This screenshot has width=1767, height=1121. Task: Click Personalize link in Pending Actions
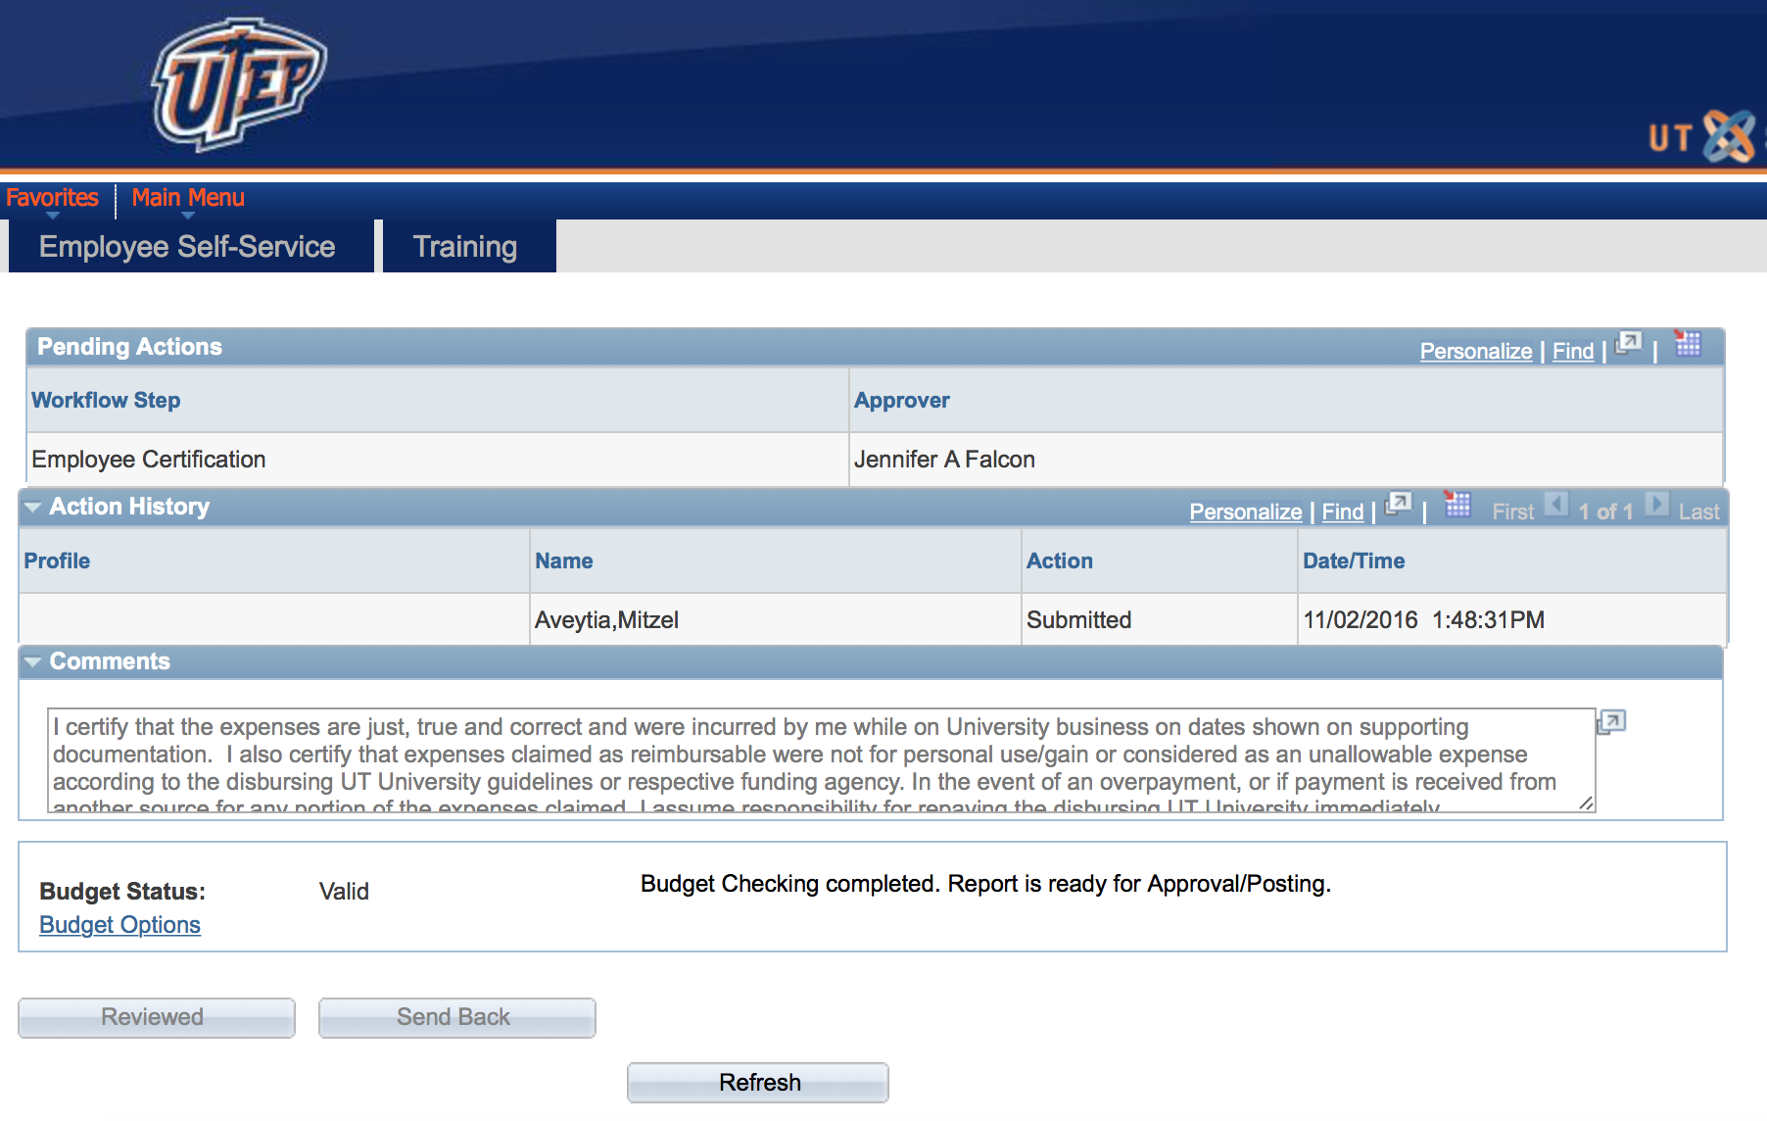(1476, 351)
